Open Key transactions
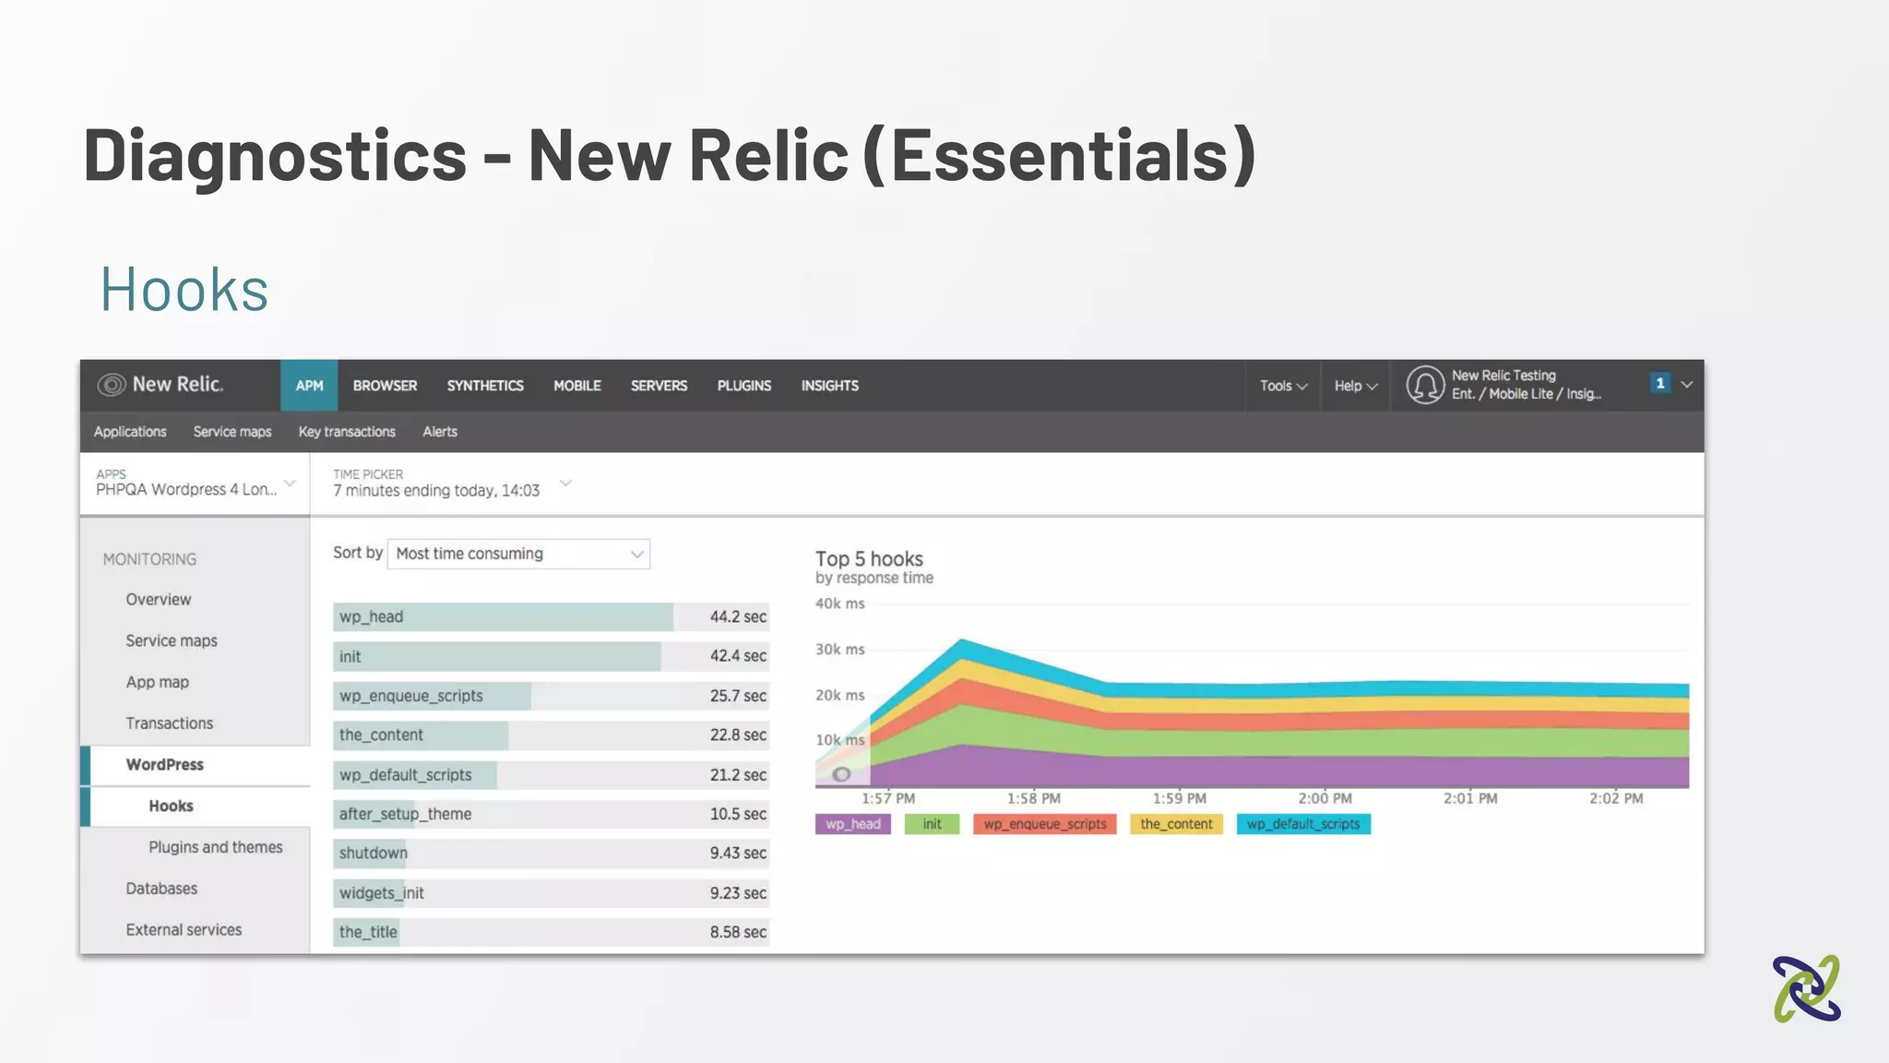The width and height of the screenshot is (1889, 1063). click(347, 432)
